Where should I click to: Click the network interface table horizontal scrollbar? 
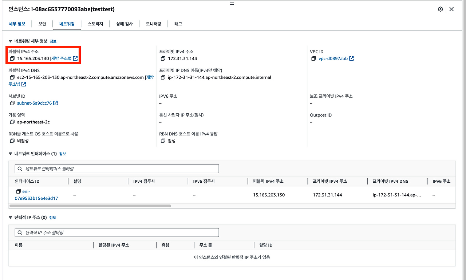pyautogui.click(x=90, y=206)
